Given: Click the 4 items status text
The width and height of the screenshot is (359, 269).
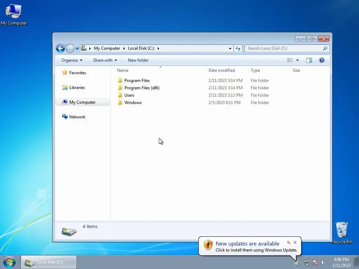Looking at the screenshot, I should click(x=90, y=227).
